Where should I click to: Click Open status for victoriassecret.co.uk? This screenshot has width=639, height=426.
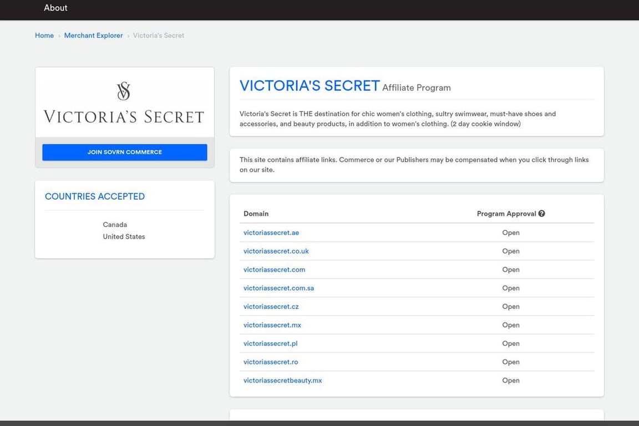tap(511, 251)
